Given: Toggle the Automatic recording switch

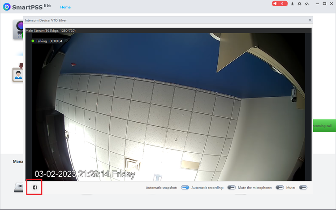Looking at the screenshot, I should (x=232, y=188).
